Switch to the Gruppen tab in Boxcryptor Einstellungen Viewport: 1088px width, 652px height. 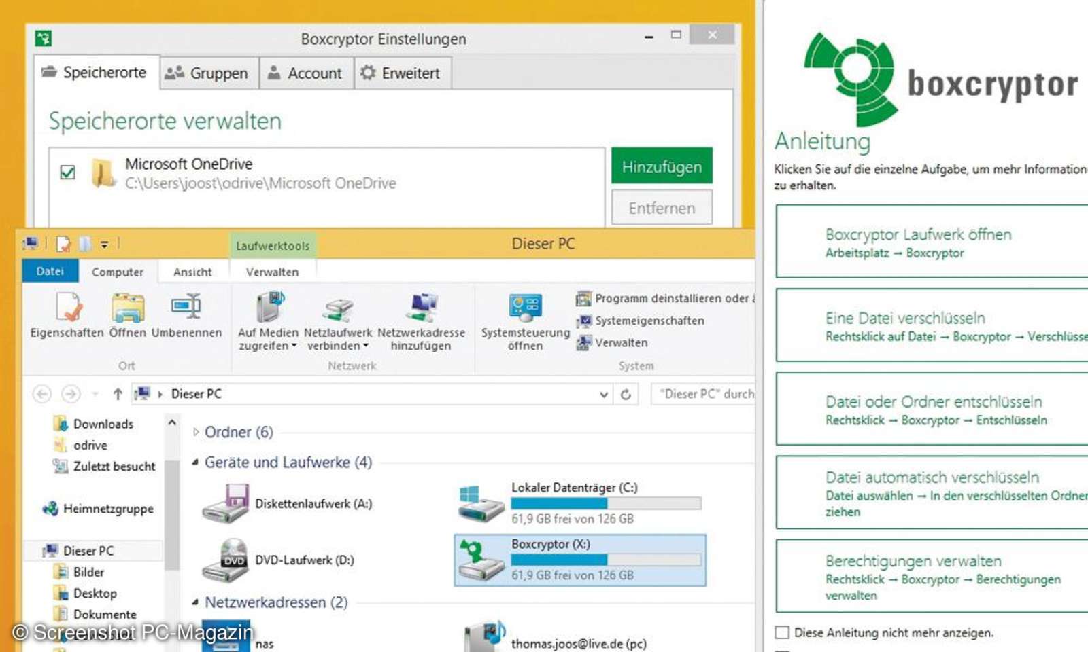pos(208,73)
